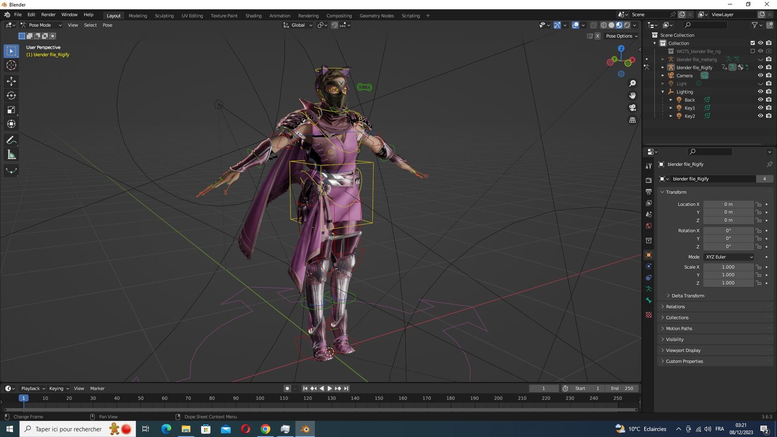The height and width of the screenshot is (437, 777).
Task: Select the Rotate tool
Action: tap(11, 96)
